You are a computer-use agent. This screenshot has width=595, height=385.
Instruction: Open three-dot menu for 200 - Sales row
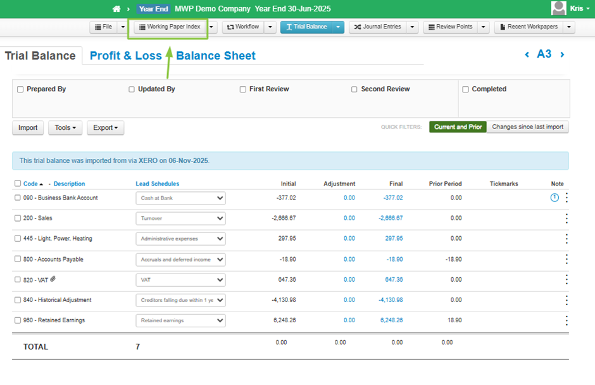567,218
